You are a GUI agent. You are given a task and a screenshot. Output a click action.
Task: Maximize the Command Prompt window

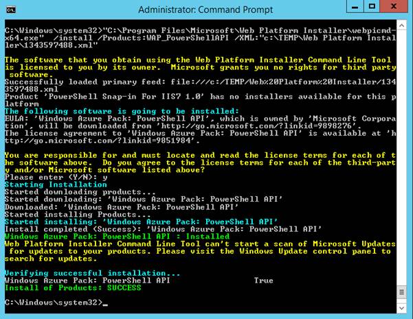[x=372, y=6]
